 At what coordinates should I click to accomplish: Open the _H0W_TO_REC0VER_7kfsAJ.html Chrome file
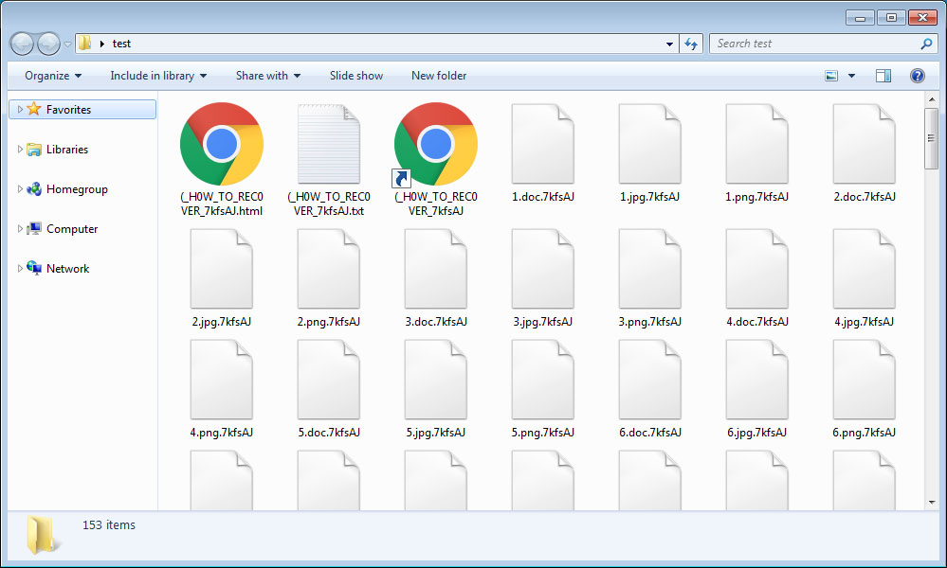222,144
